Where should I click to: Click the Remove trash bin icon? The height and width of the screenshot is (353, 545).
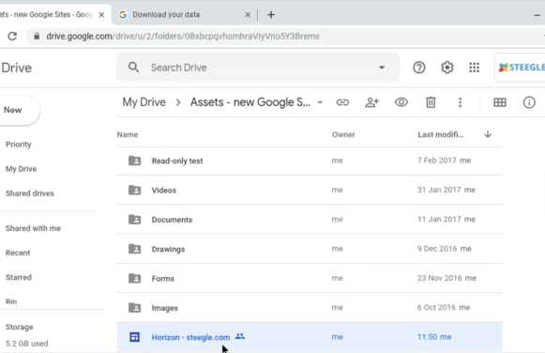click(x=431, y=102)
